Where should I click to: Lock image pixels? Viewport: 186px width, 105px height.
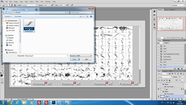point(164,80)
